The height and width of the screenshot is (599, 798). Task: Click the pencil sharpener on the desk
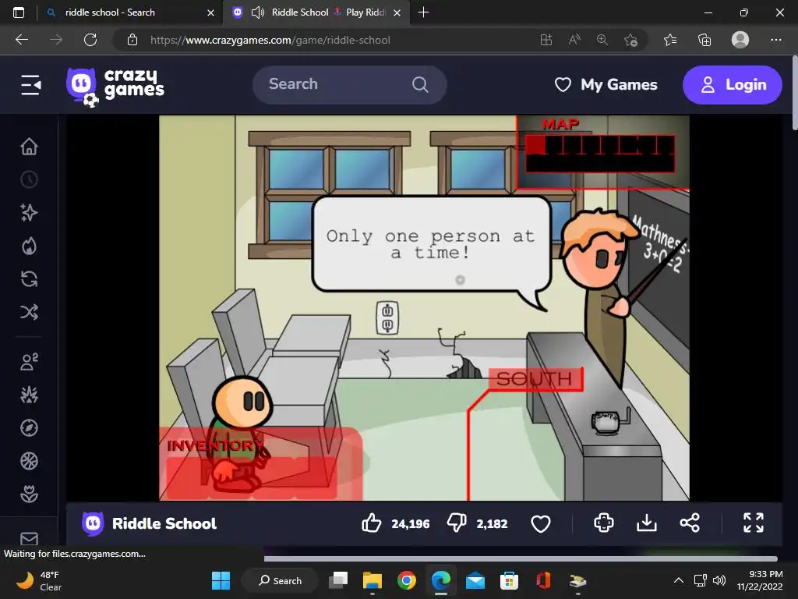tap(609, 422)
